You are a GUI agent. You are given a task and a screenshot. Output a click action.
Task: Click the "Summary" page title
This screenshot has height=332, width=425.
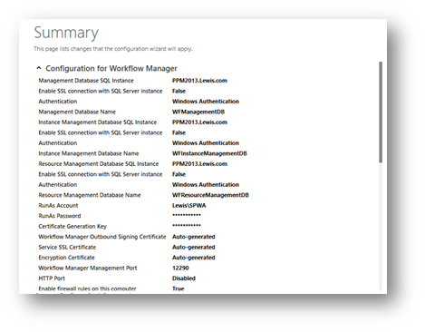click(66, 33)
